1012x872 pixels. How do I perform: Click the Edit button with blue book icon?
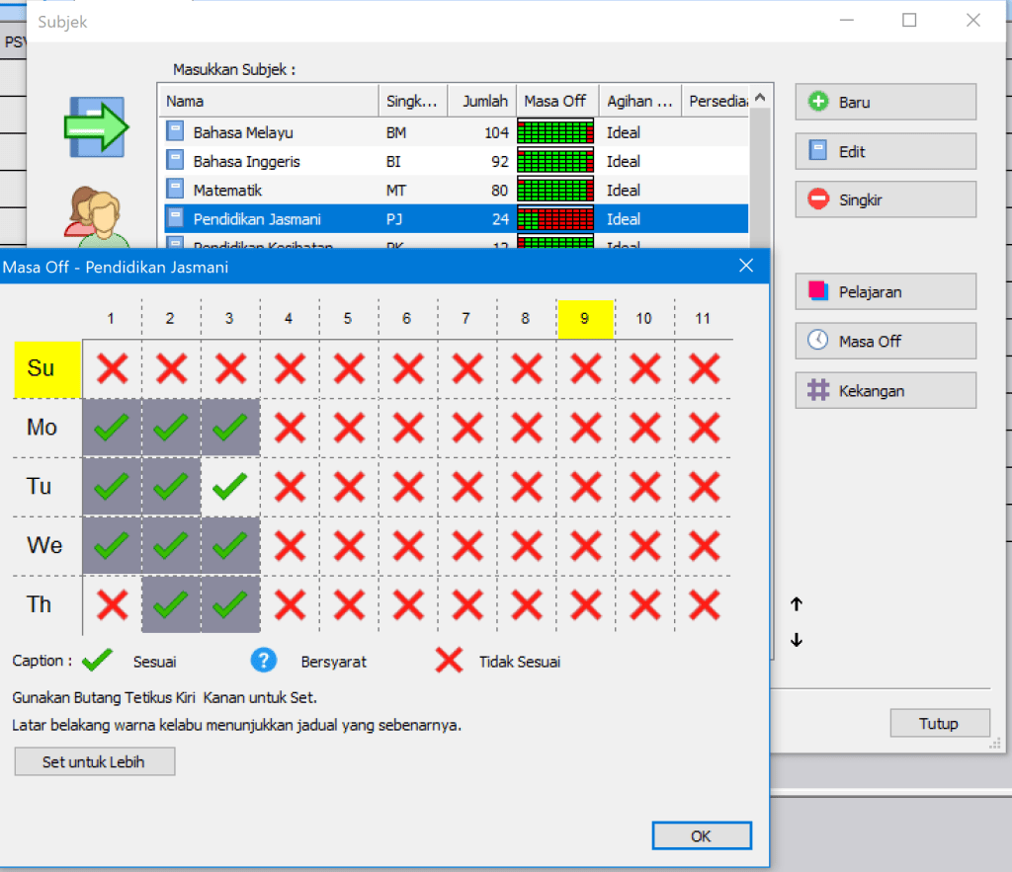[885, 151]
